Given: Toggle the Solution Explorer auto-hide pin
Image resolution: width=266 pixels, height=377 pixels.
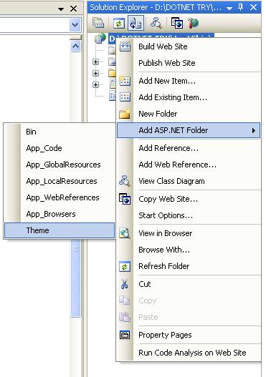Looking at the screenshot, I should pyautogui.click(x=240, y=7).
